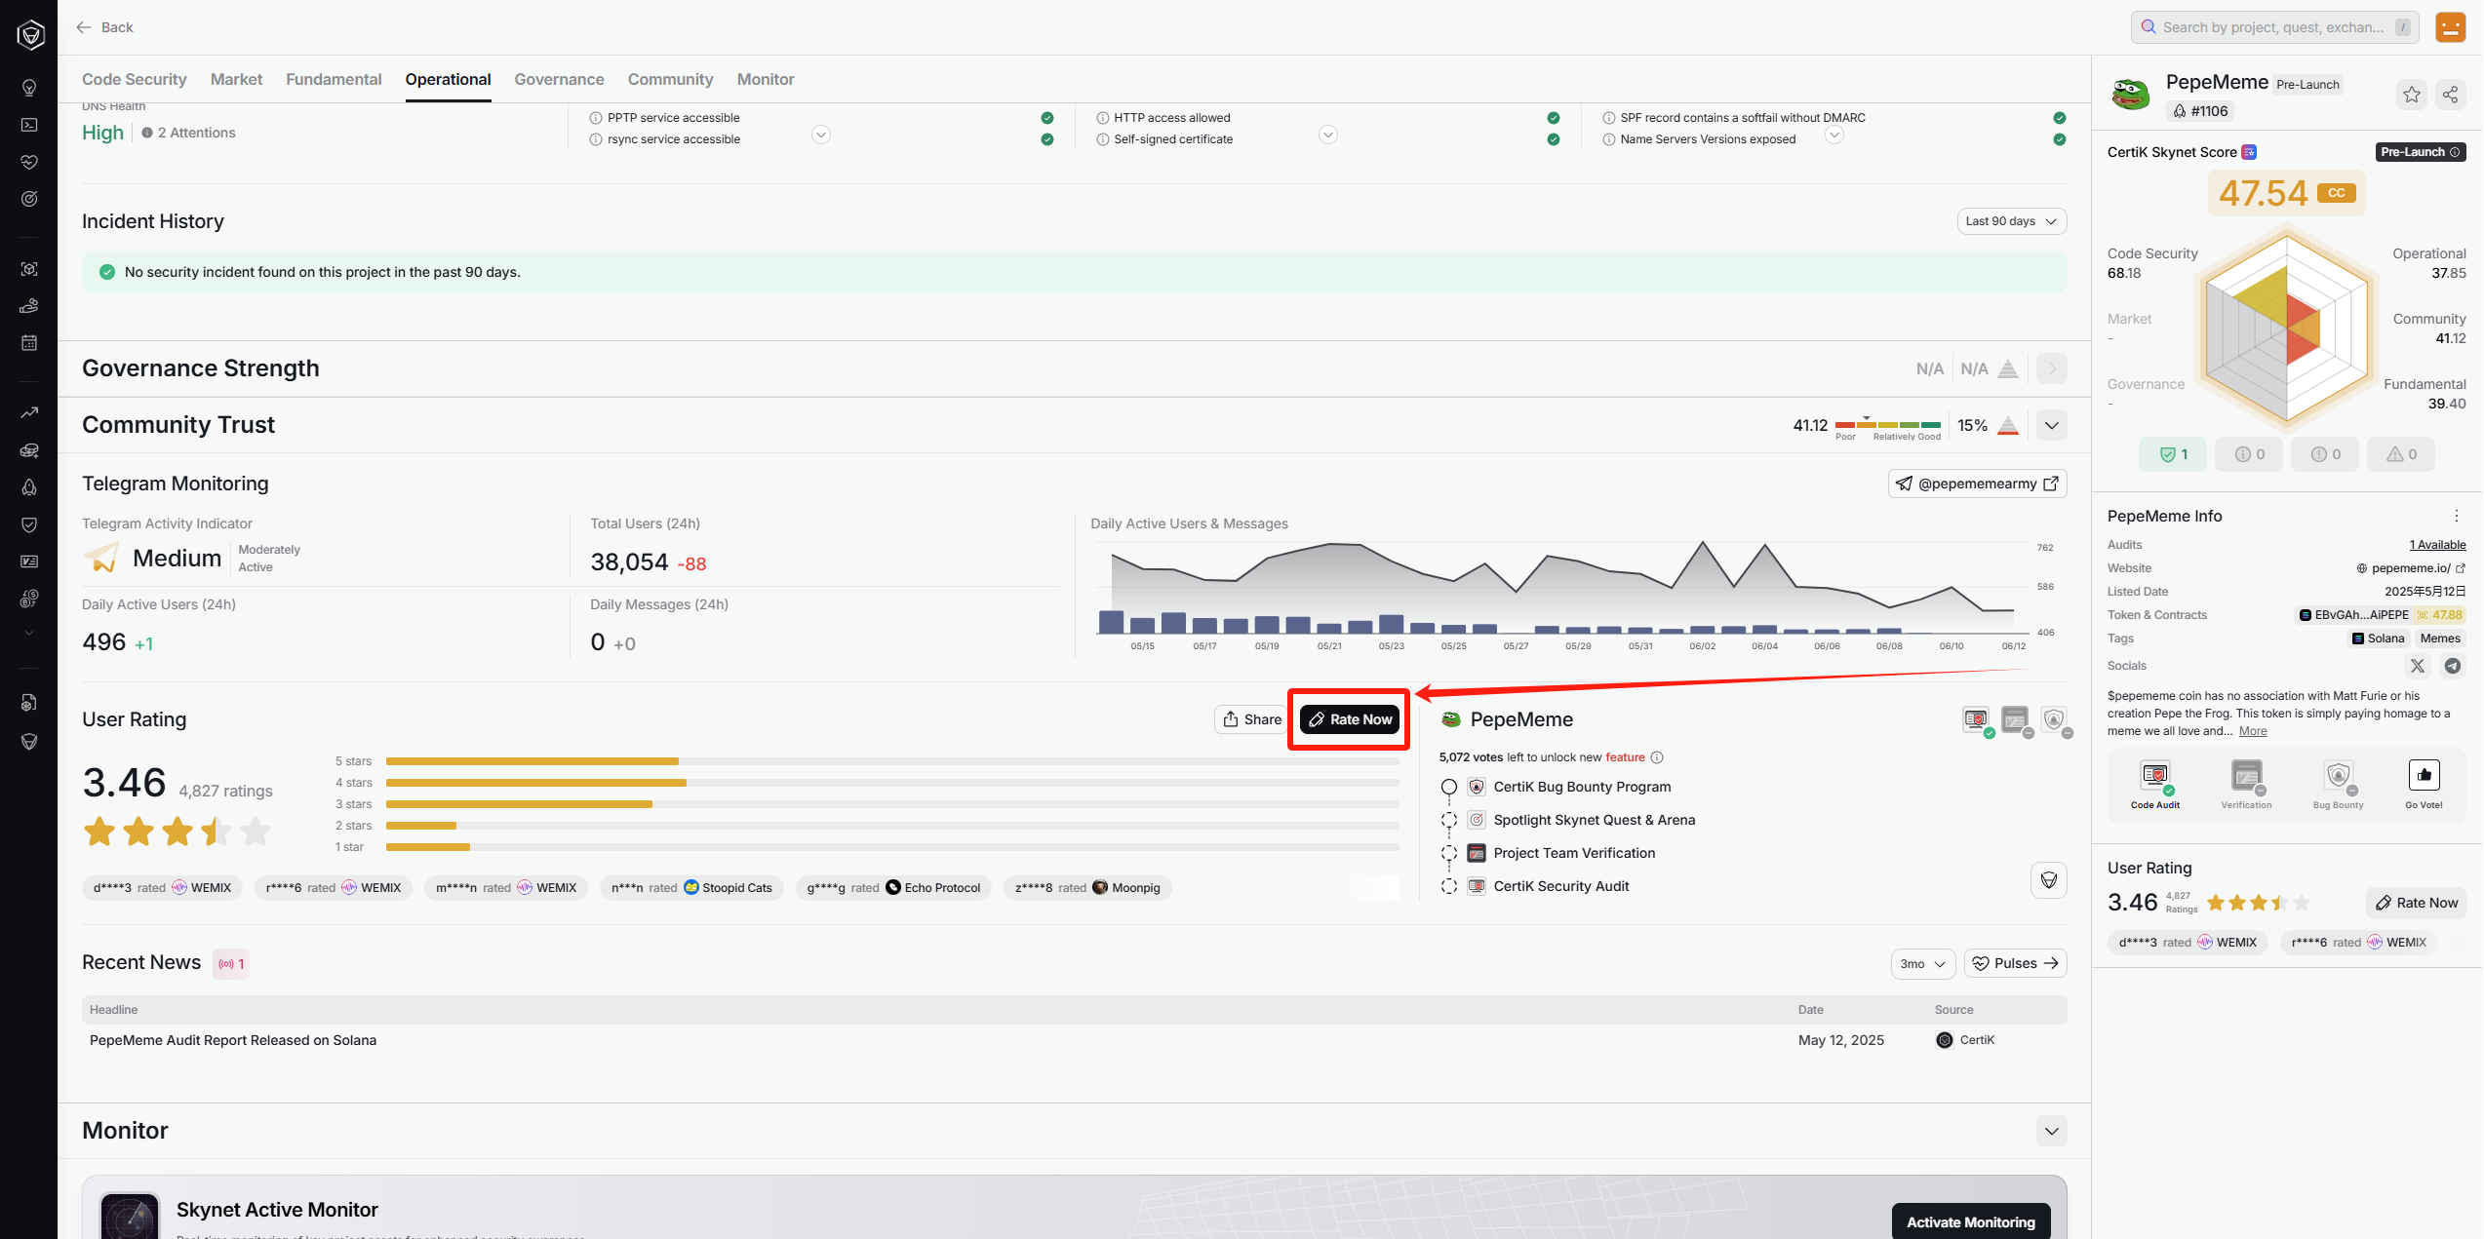Image resolution: width=2484 pixels, height=1239 pixels.
Task: Expand the sidebar chevron for more items
Action: (x=29, y=634)
